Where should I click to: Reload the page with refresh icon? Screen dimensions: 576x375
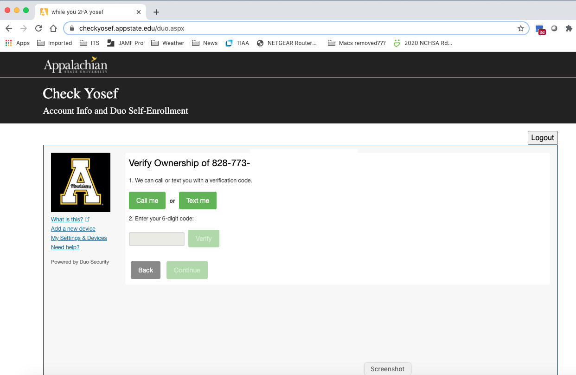[38, 28]
